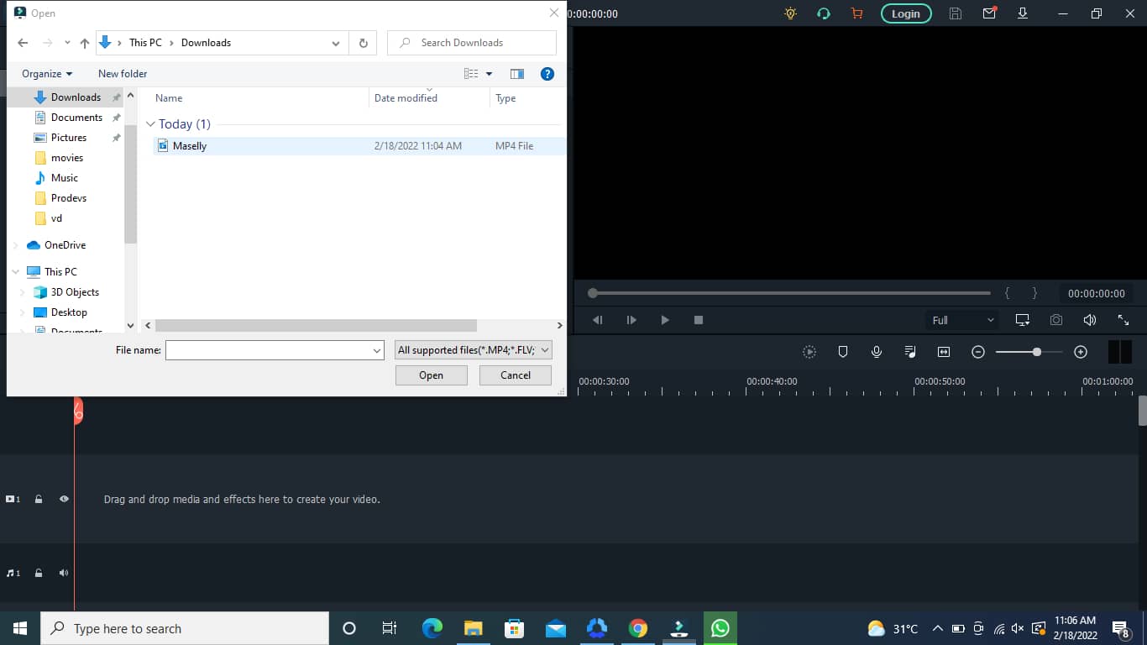The image size is (1147, 645).
Task: Mute audio track 1 with the speaker icon
Action: pos(64,573)
